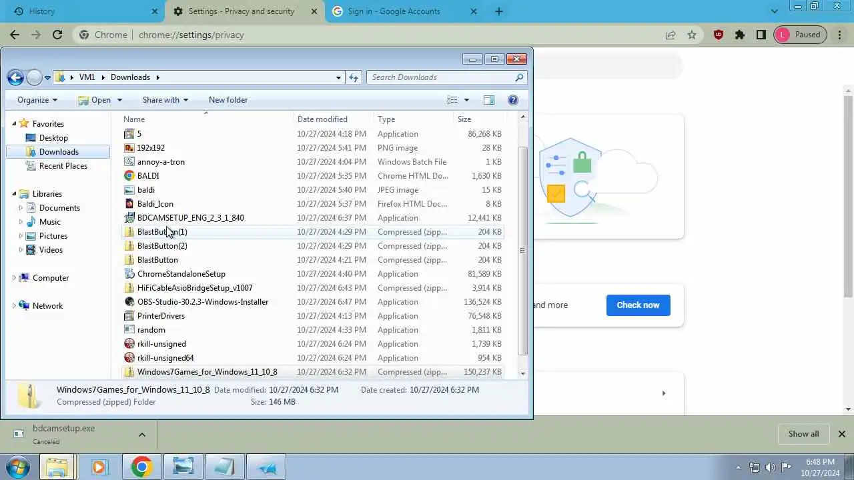854x480 pixels.
Task: Open Chrome Extensions puzzle icon
Action: coord(740,35)
